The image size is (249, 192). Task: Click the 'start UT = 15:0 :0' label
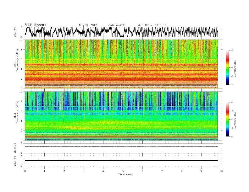(152, 25)
